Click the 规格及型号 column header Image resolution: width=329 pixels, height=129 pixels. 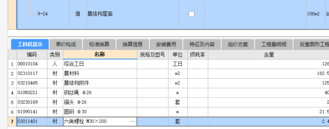click(x=153, y=55)
